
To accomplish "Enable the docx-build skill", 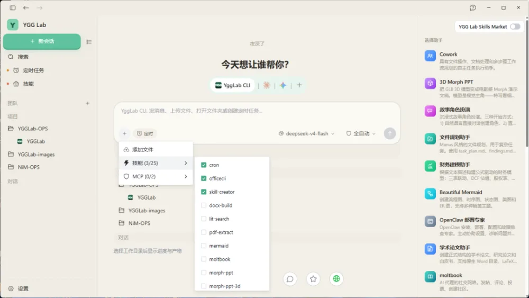I will pos(204,205).
